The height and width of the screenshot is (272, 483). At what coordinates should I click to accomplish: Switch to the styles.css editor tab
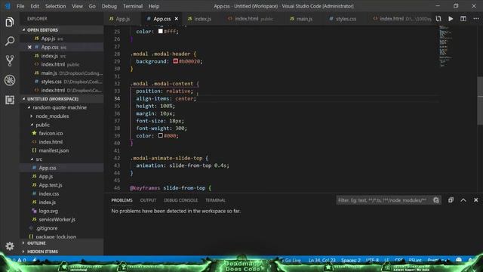coord(346,19)
